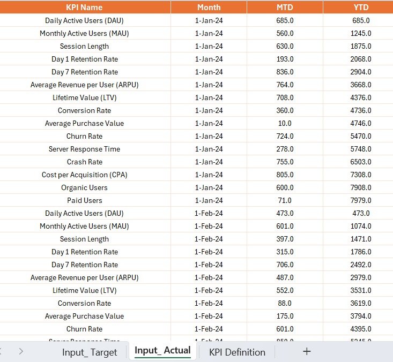Click MTD value 10.0

tap(285, 123)
